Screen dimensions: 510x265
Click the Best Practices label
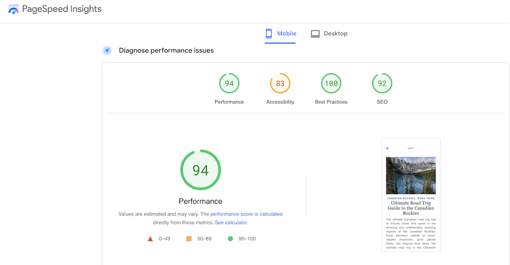point(331,102)
